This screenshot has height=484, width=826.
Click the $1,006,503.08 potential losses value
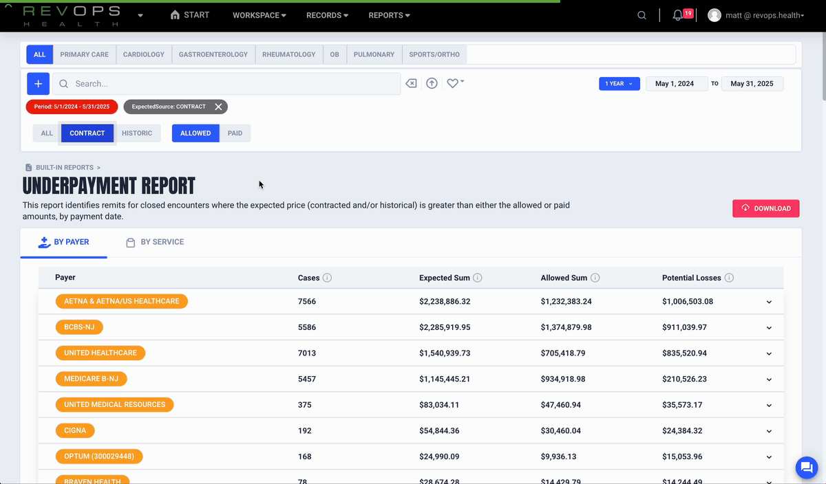point(688,301)
